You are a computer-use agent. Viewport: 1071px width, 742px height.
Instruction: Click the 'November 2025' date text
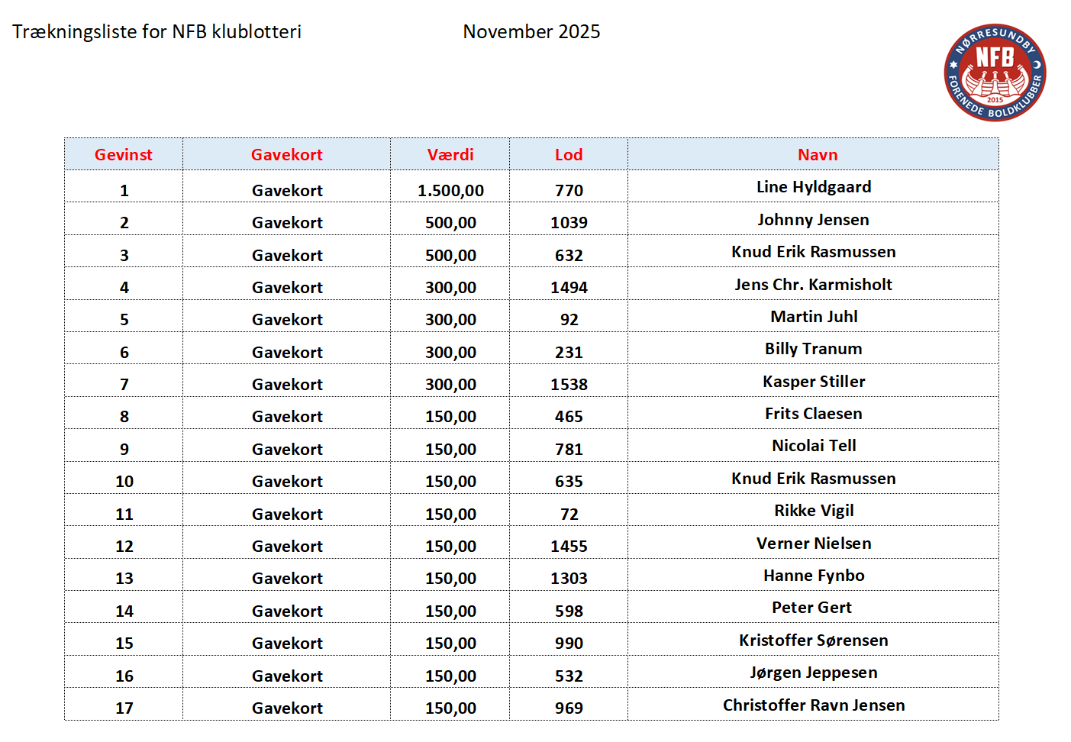(531, 32)
